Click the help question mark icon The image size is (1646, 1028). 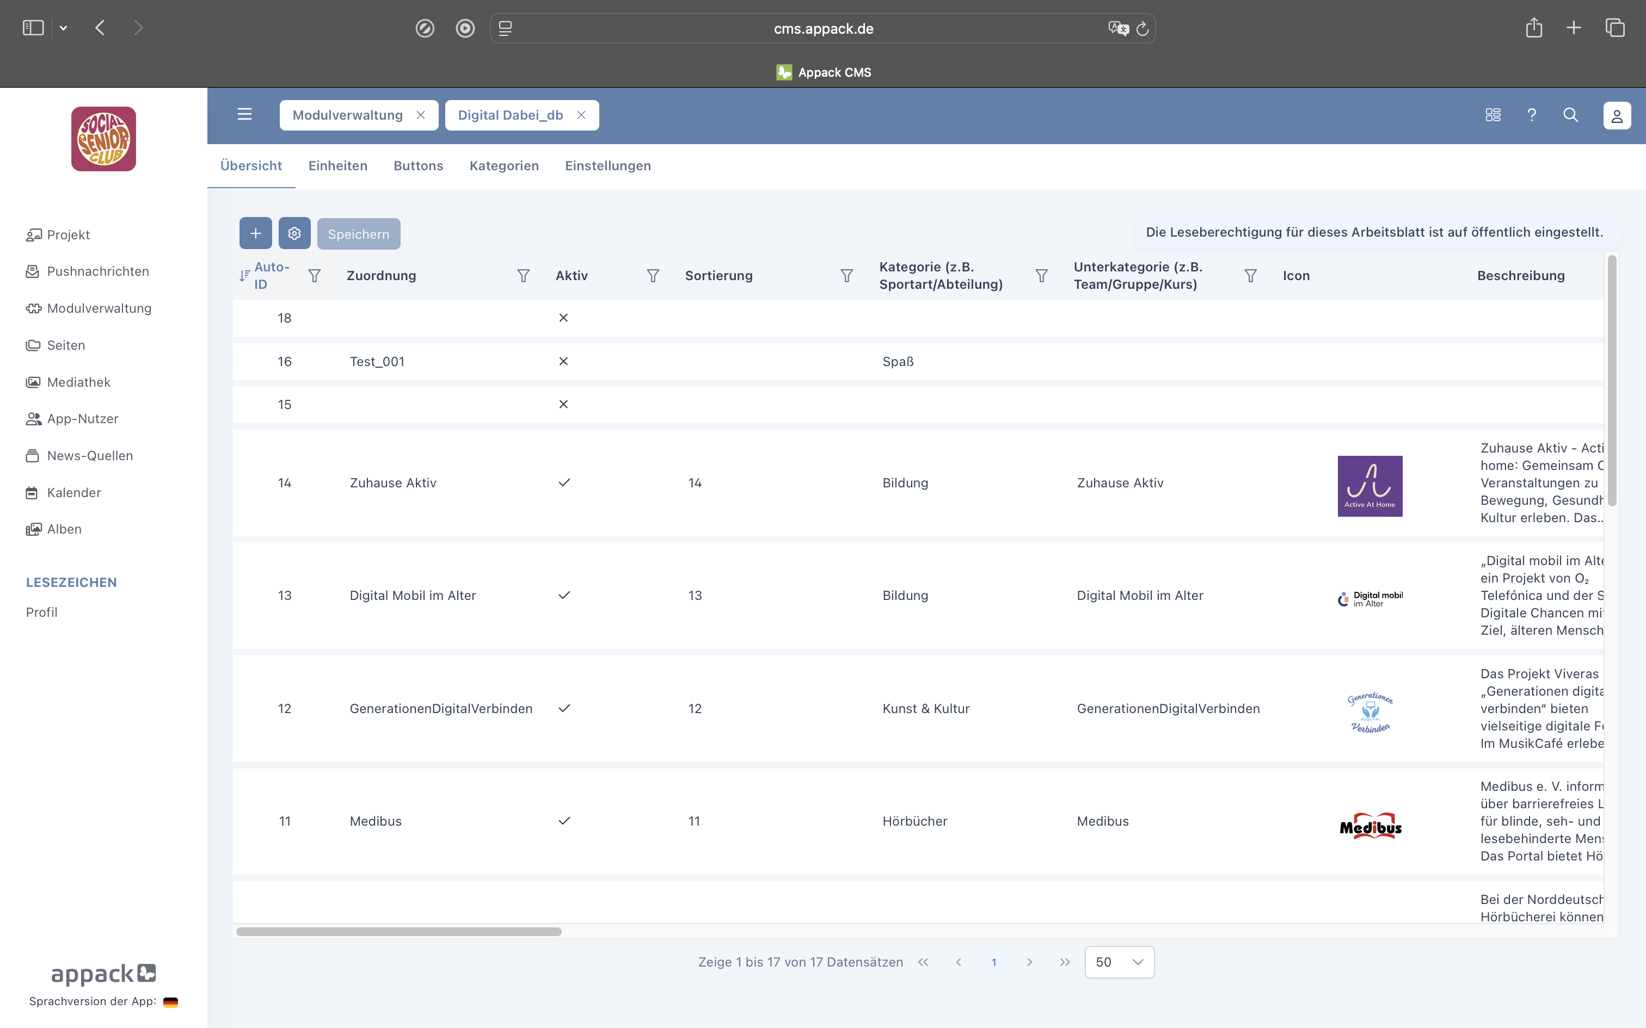pos(1531,115)
